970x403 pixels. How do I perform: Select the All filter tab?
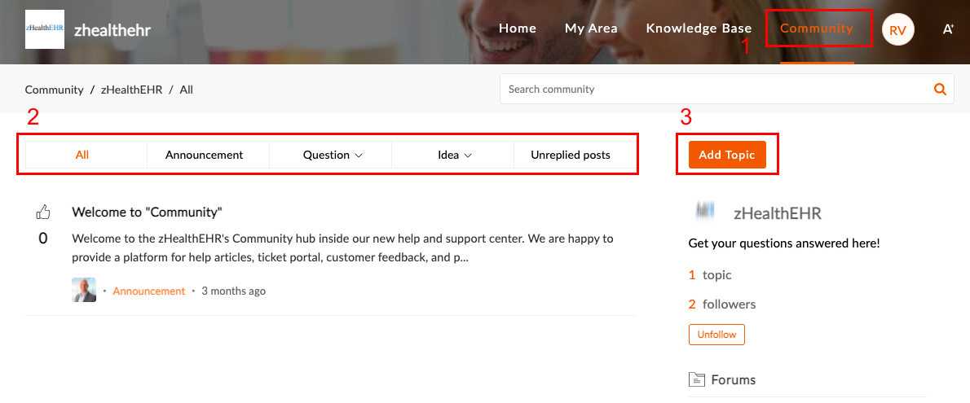click(82, 156)
